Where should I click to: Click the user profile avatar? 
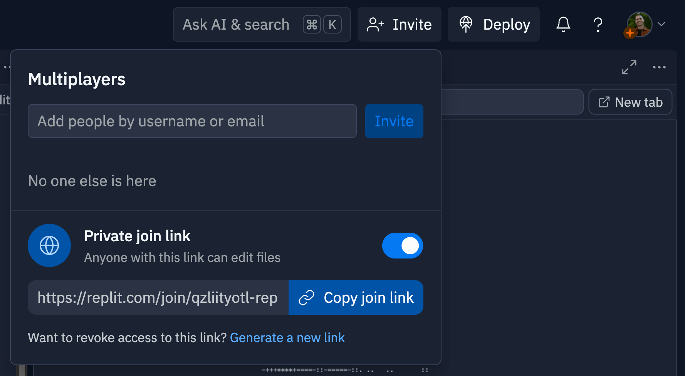tap(639, 24)
